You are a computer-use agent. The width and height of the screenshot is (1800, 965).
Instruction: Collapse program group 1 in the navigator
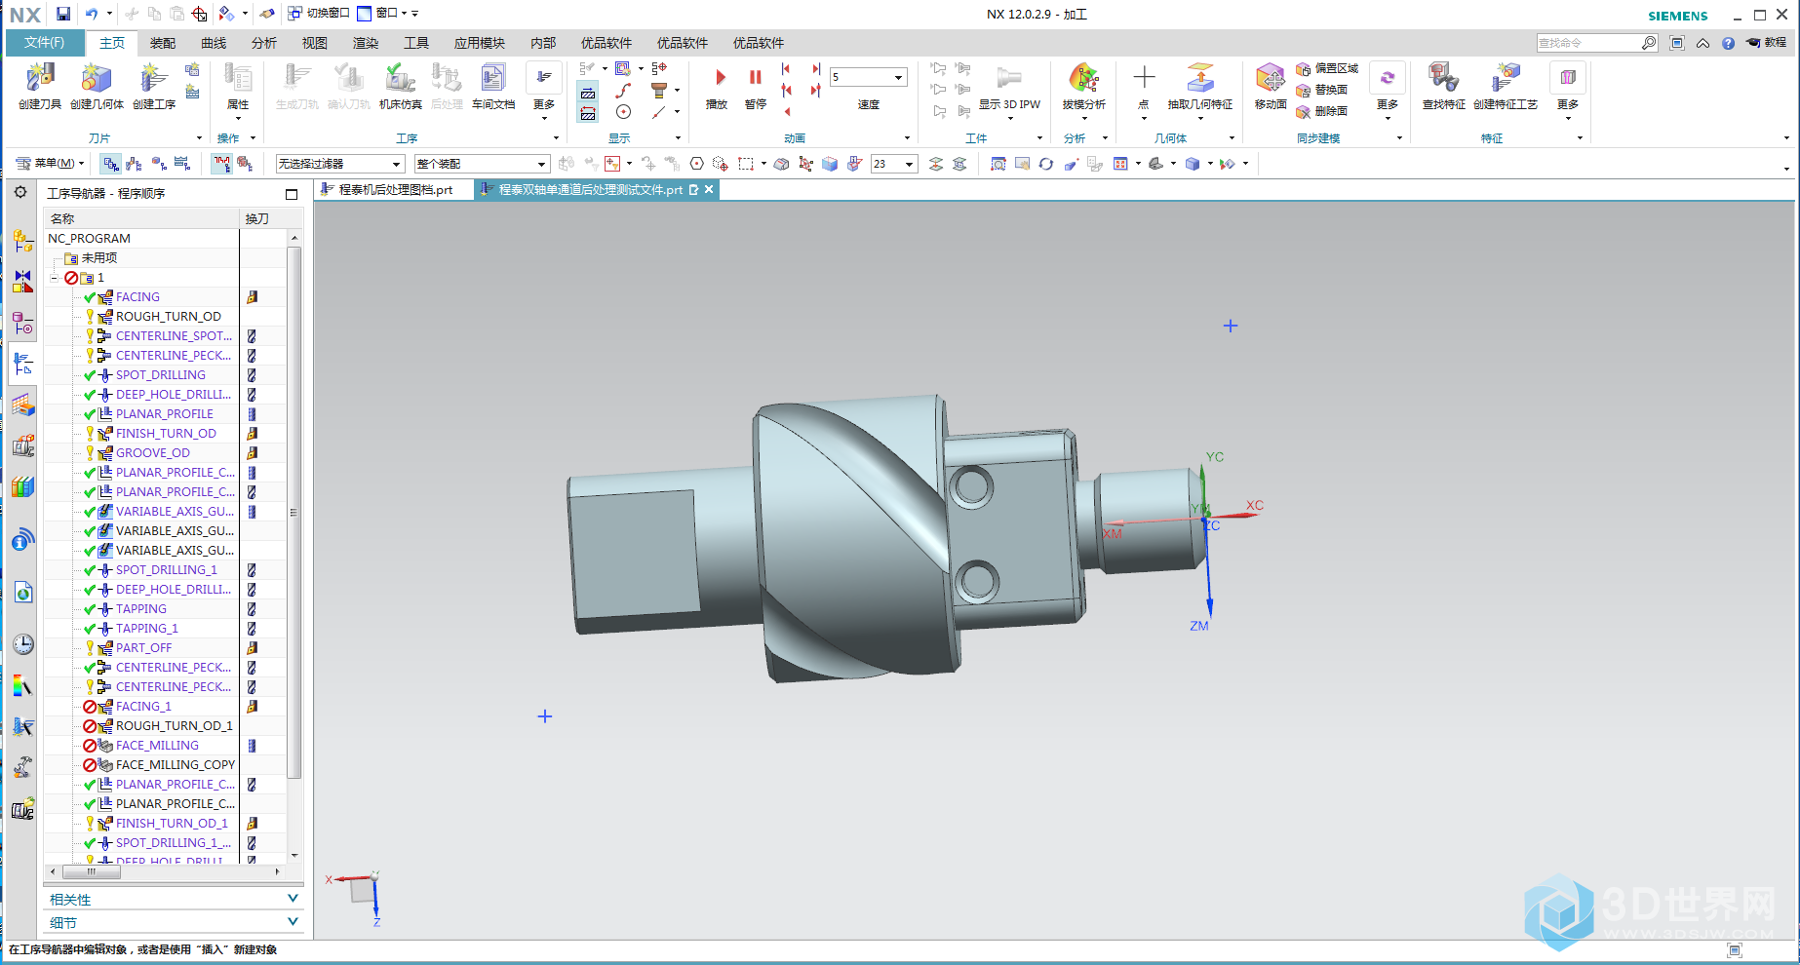[x=55, y=278]
